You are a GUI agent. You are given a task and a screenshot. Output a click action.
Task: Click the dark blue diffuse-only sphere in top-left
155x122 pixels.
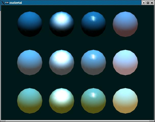[x=30, y=24]
